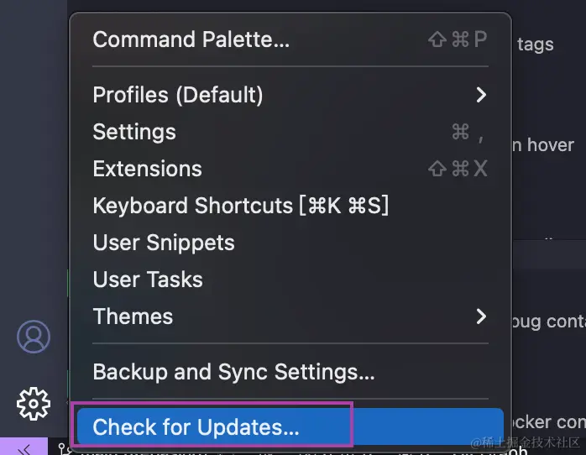
Task: Click Check for Updates
Action: pyautogui.click(x=196, y=427)
